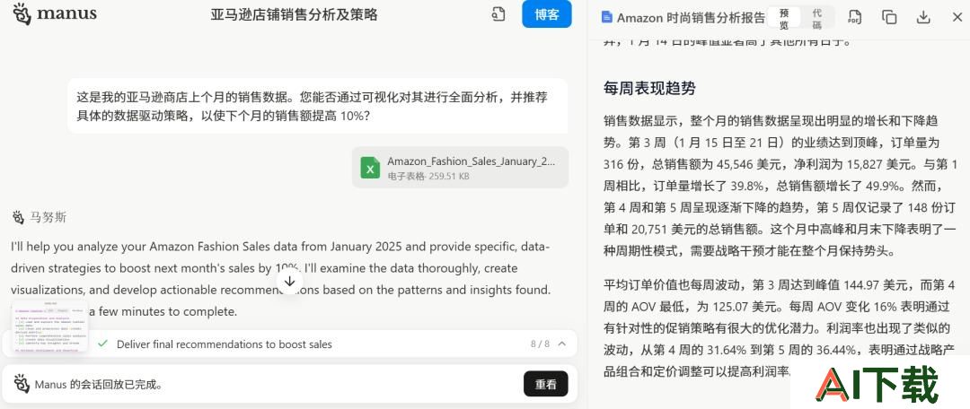The width and height of the screenshot is (970, 409).
Task: Switch to 预览 preview mode
Action: click(x=784, y=19)
